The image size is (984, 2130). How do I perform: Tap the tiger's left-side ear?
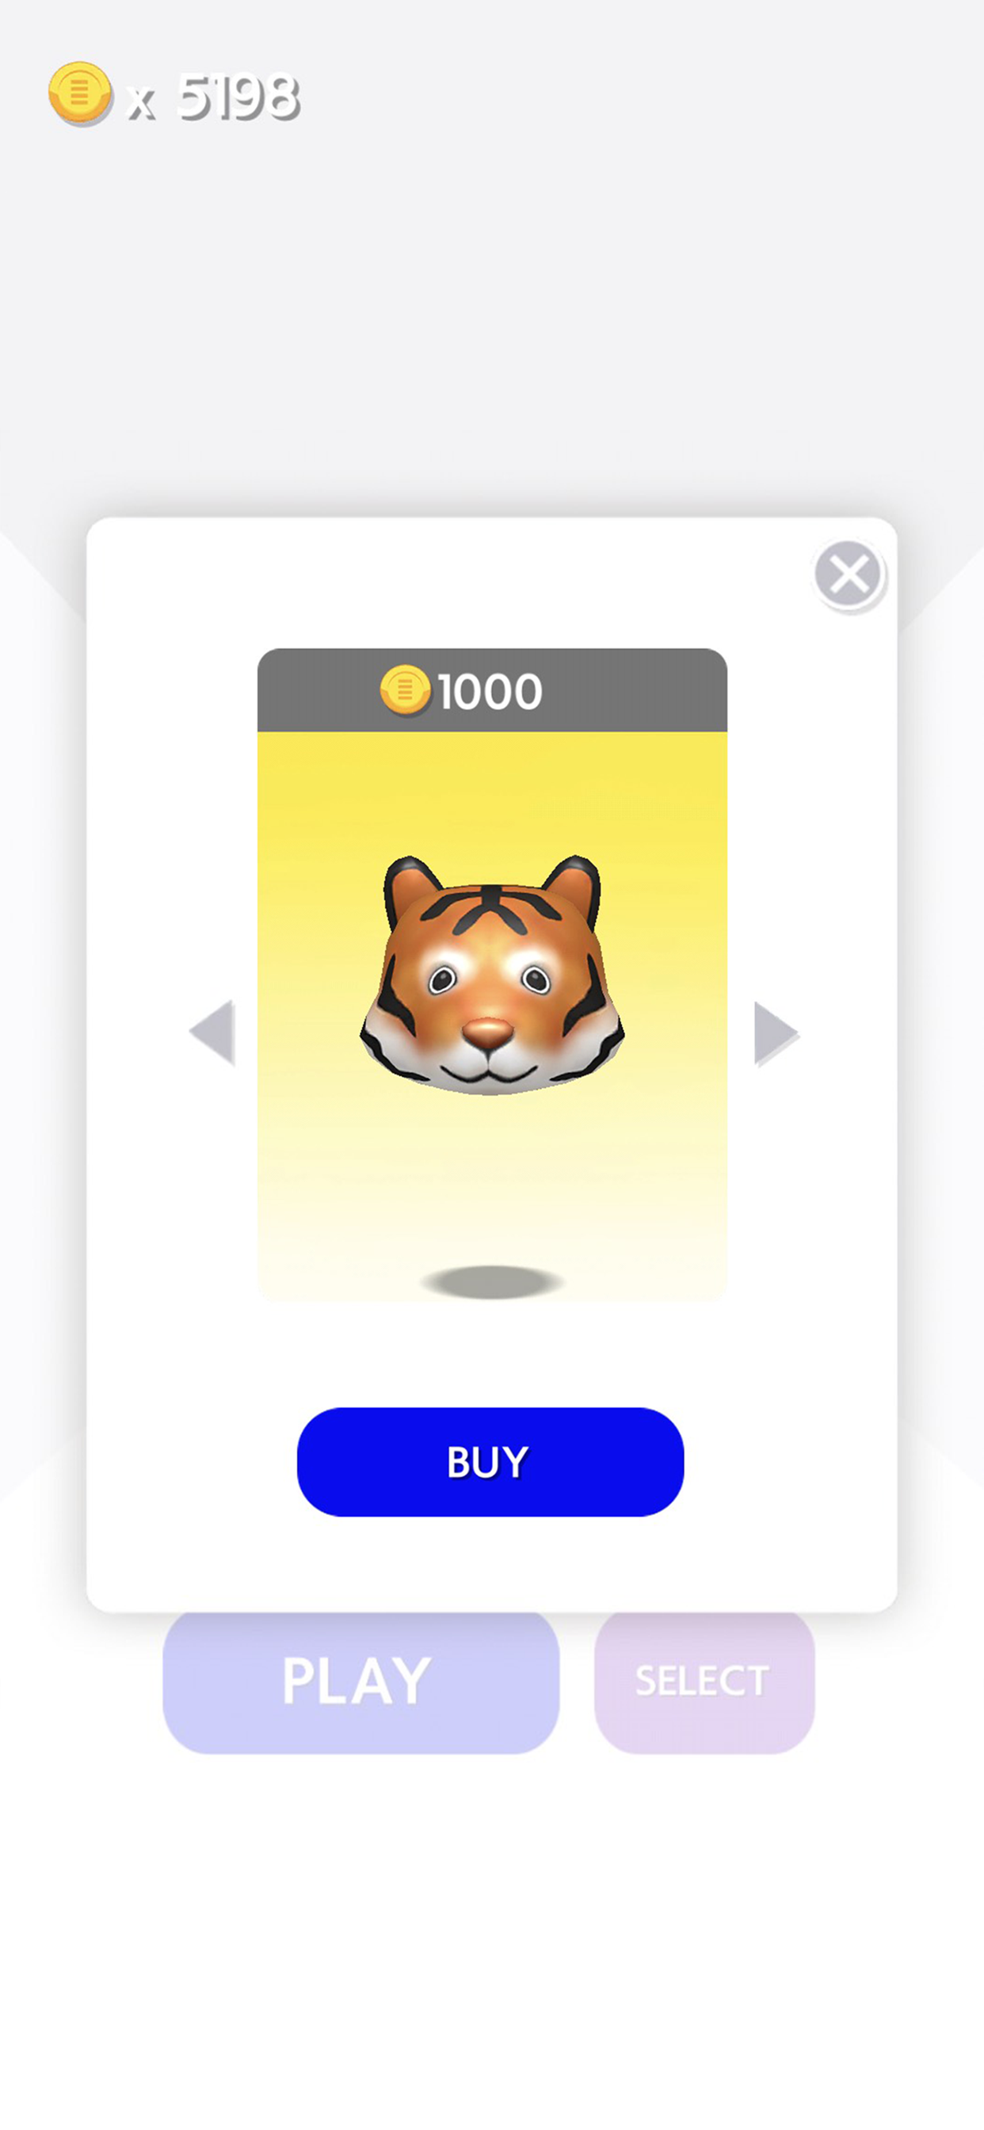click(x=410, y=889)
